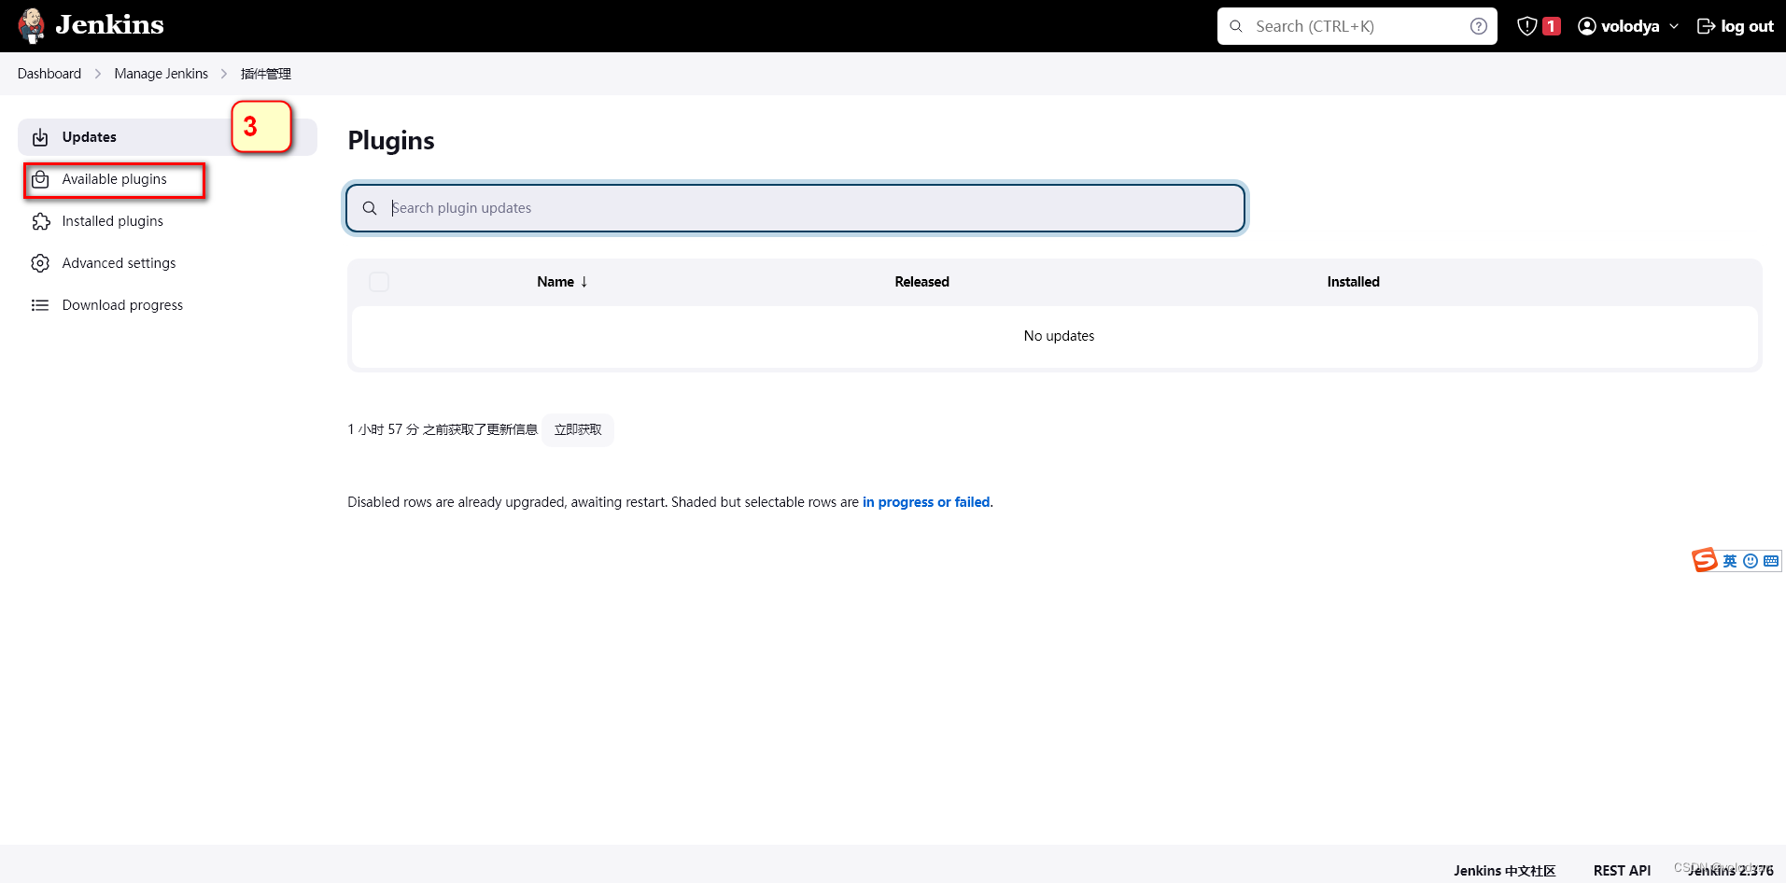Click the search magnifier icon in header
Screen dimensions: 1786x883
[x=1236, y=26]
